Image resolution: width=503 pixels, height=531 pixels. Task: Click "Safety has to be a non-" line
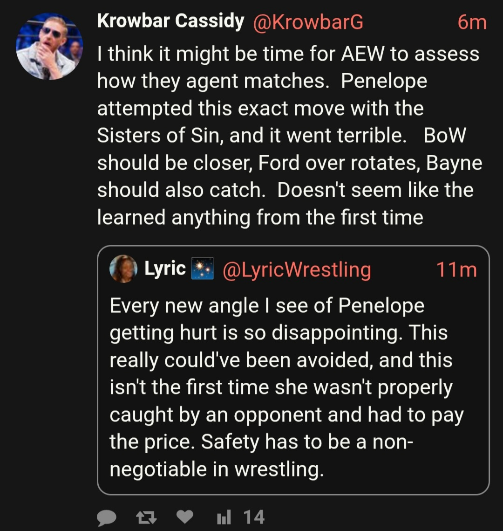point(260,441)
